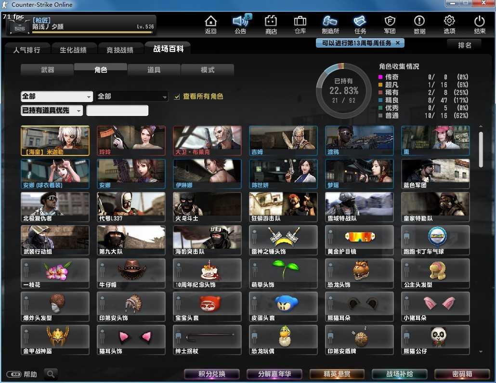The height and width of the screenshot is (383, 496).
Task: Open the 选项 settings gear icon
Action: [x=449, y=25]
